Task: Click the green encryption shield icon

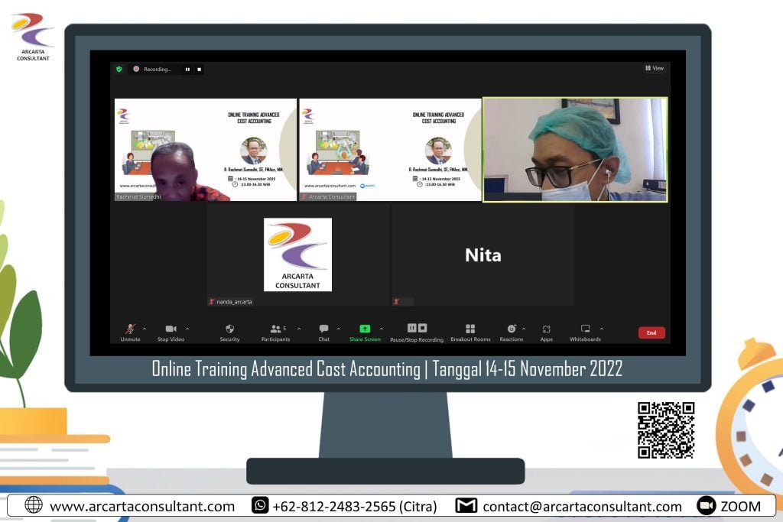Action: (119, 69)
